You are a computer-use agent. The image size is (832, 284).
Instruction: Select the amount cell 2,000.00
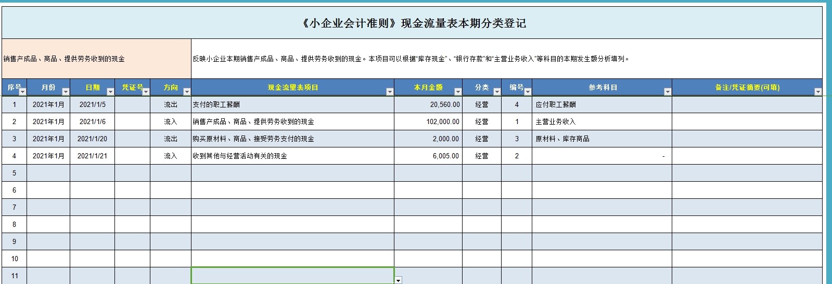[428, 139]
